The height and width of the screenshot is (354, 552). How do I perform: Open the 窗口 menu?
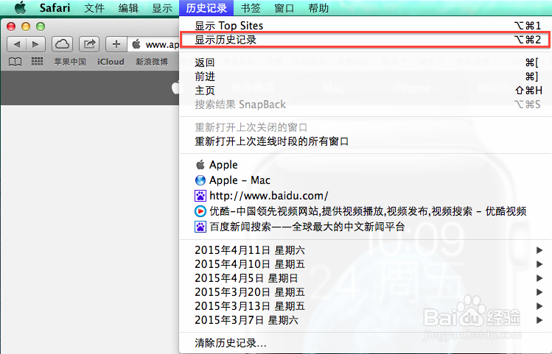click(x=284, y=8)
